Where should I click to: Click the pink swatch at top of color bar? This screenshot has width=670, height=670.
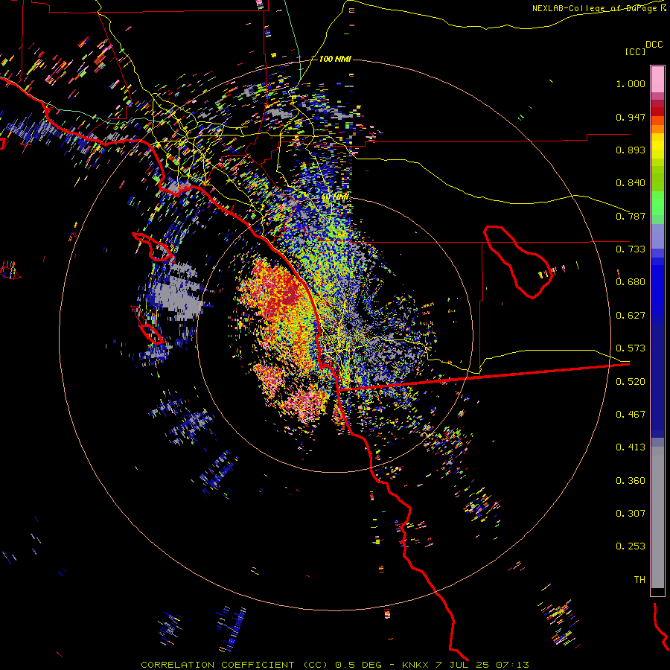657,79
